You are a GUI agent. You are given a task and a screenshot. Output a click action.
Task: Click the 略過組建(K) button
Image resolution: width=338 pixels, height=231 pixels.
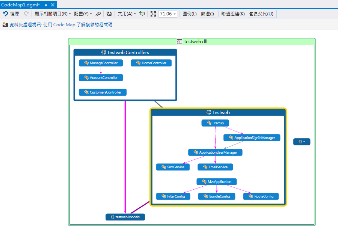233,14
